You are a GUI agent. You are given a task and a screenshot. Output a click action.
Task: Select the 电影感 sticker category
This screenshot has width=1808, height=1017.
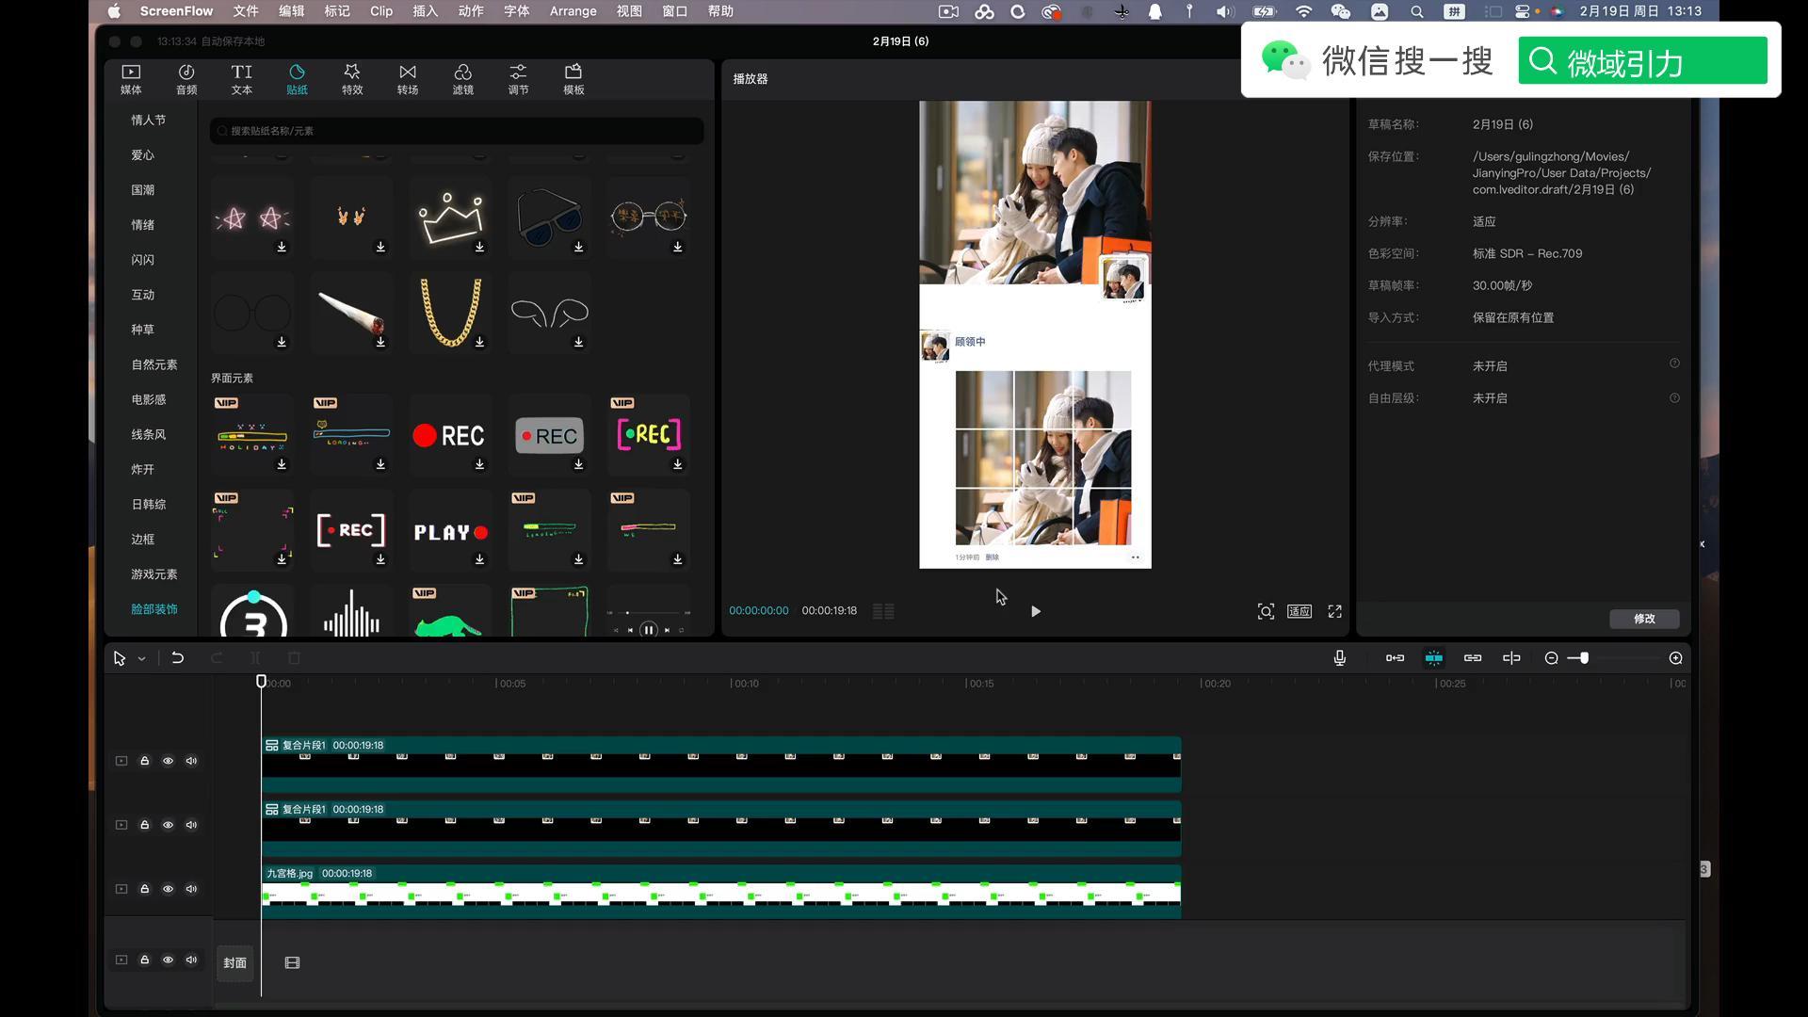click(x=148, y=399)
